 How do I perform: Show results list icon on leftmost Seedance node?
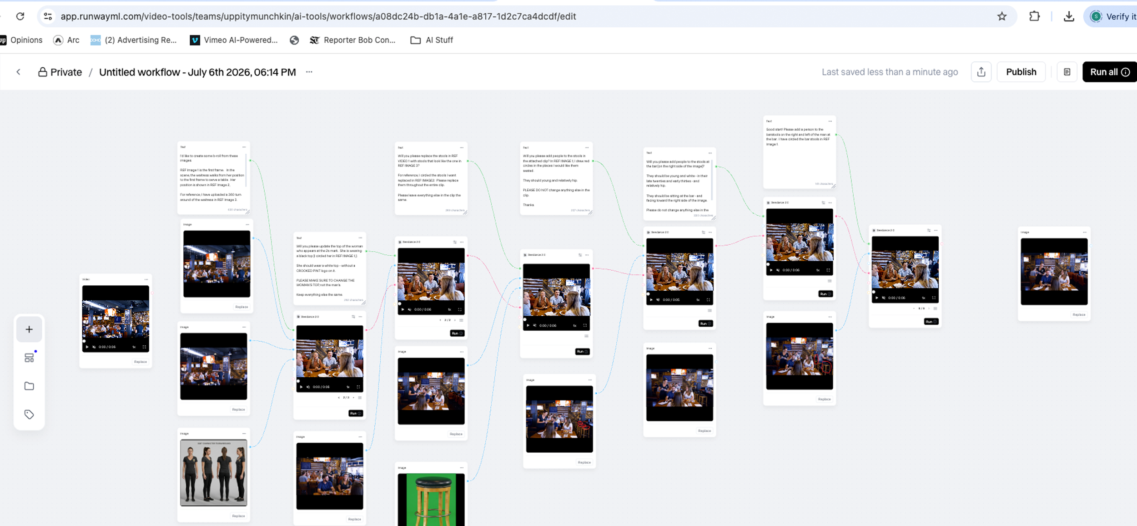click(360, 397)
